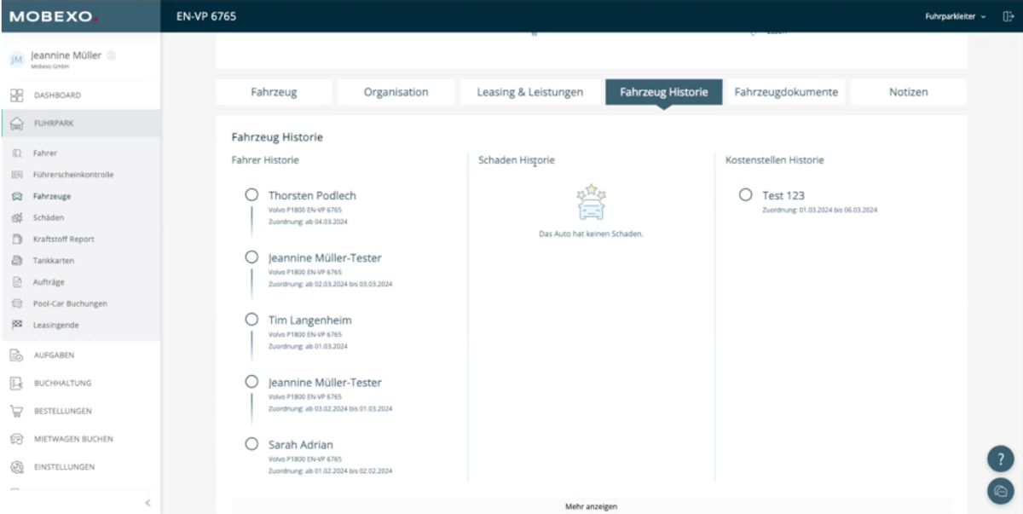Select the Sarah Adrian history circle

251,444
